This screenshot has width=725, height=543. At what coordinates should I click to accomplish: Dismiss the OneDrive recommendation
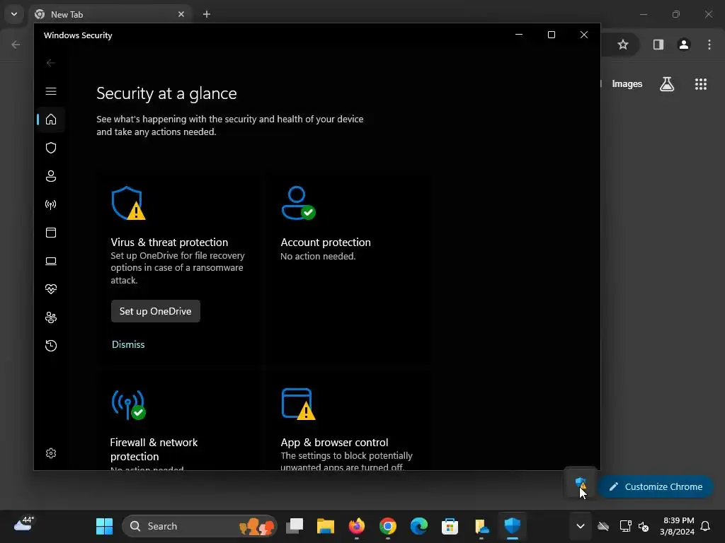pyautogui.click(x=128, y=344)
